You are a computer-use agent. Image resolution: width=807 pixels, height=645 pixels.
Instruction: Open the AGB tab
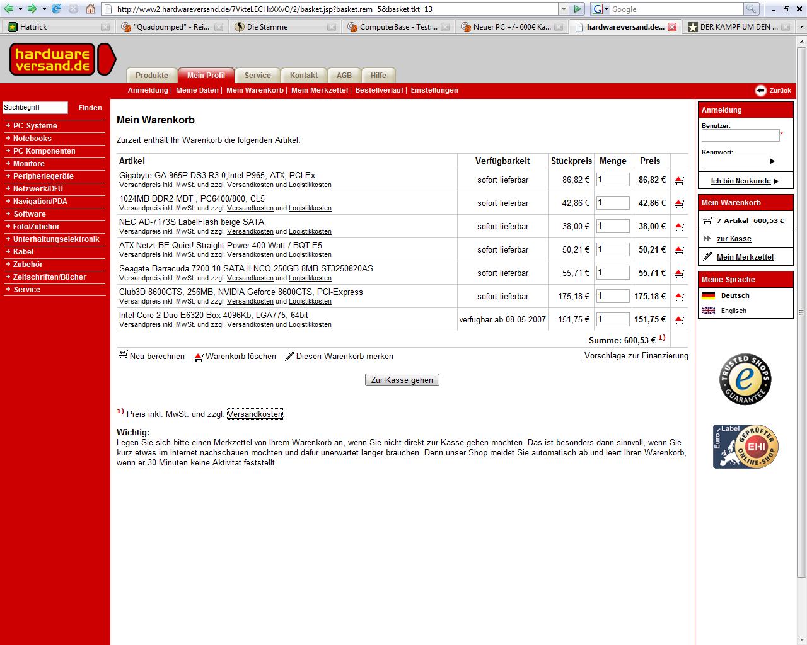click(344, 75)
